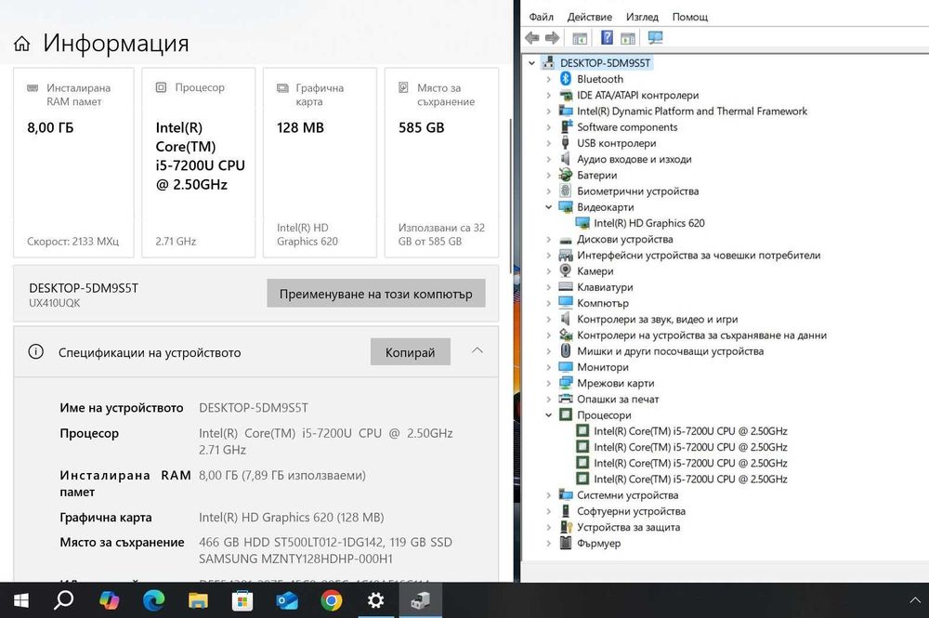929x618 pixels.
Task: Click the Място за съхранение 585 GB card
Action: pos(441,163)
